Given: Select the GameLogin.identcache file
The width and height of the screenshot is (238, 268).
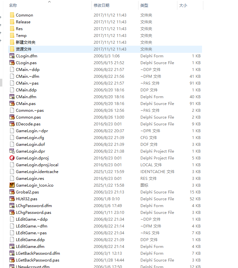Looking at the screenshot, I should (37, 171).
